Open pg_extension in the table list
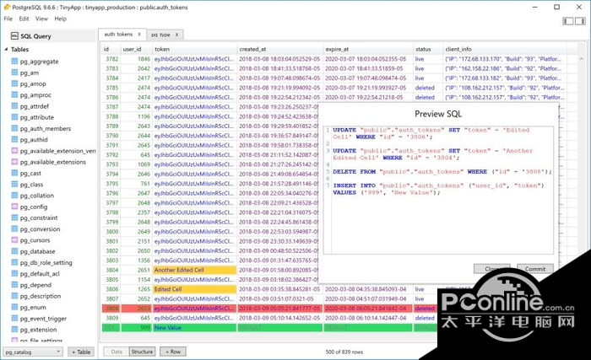The image size is (591, 360). tap(39, 330)
